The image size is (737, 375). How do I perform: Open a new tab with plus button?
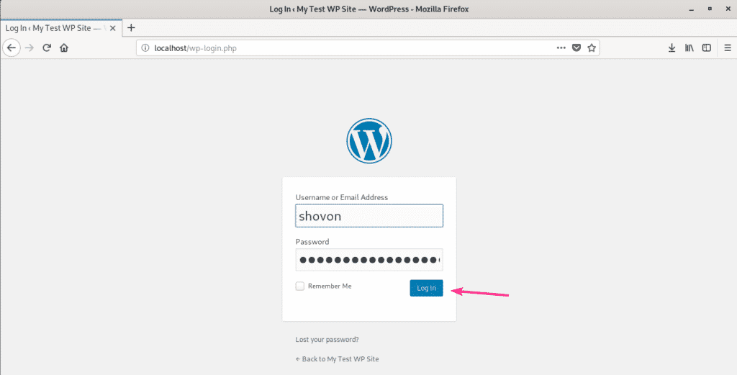(x=132, y=27)
